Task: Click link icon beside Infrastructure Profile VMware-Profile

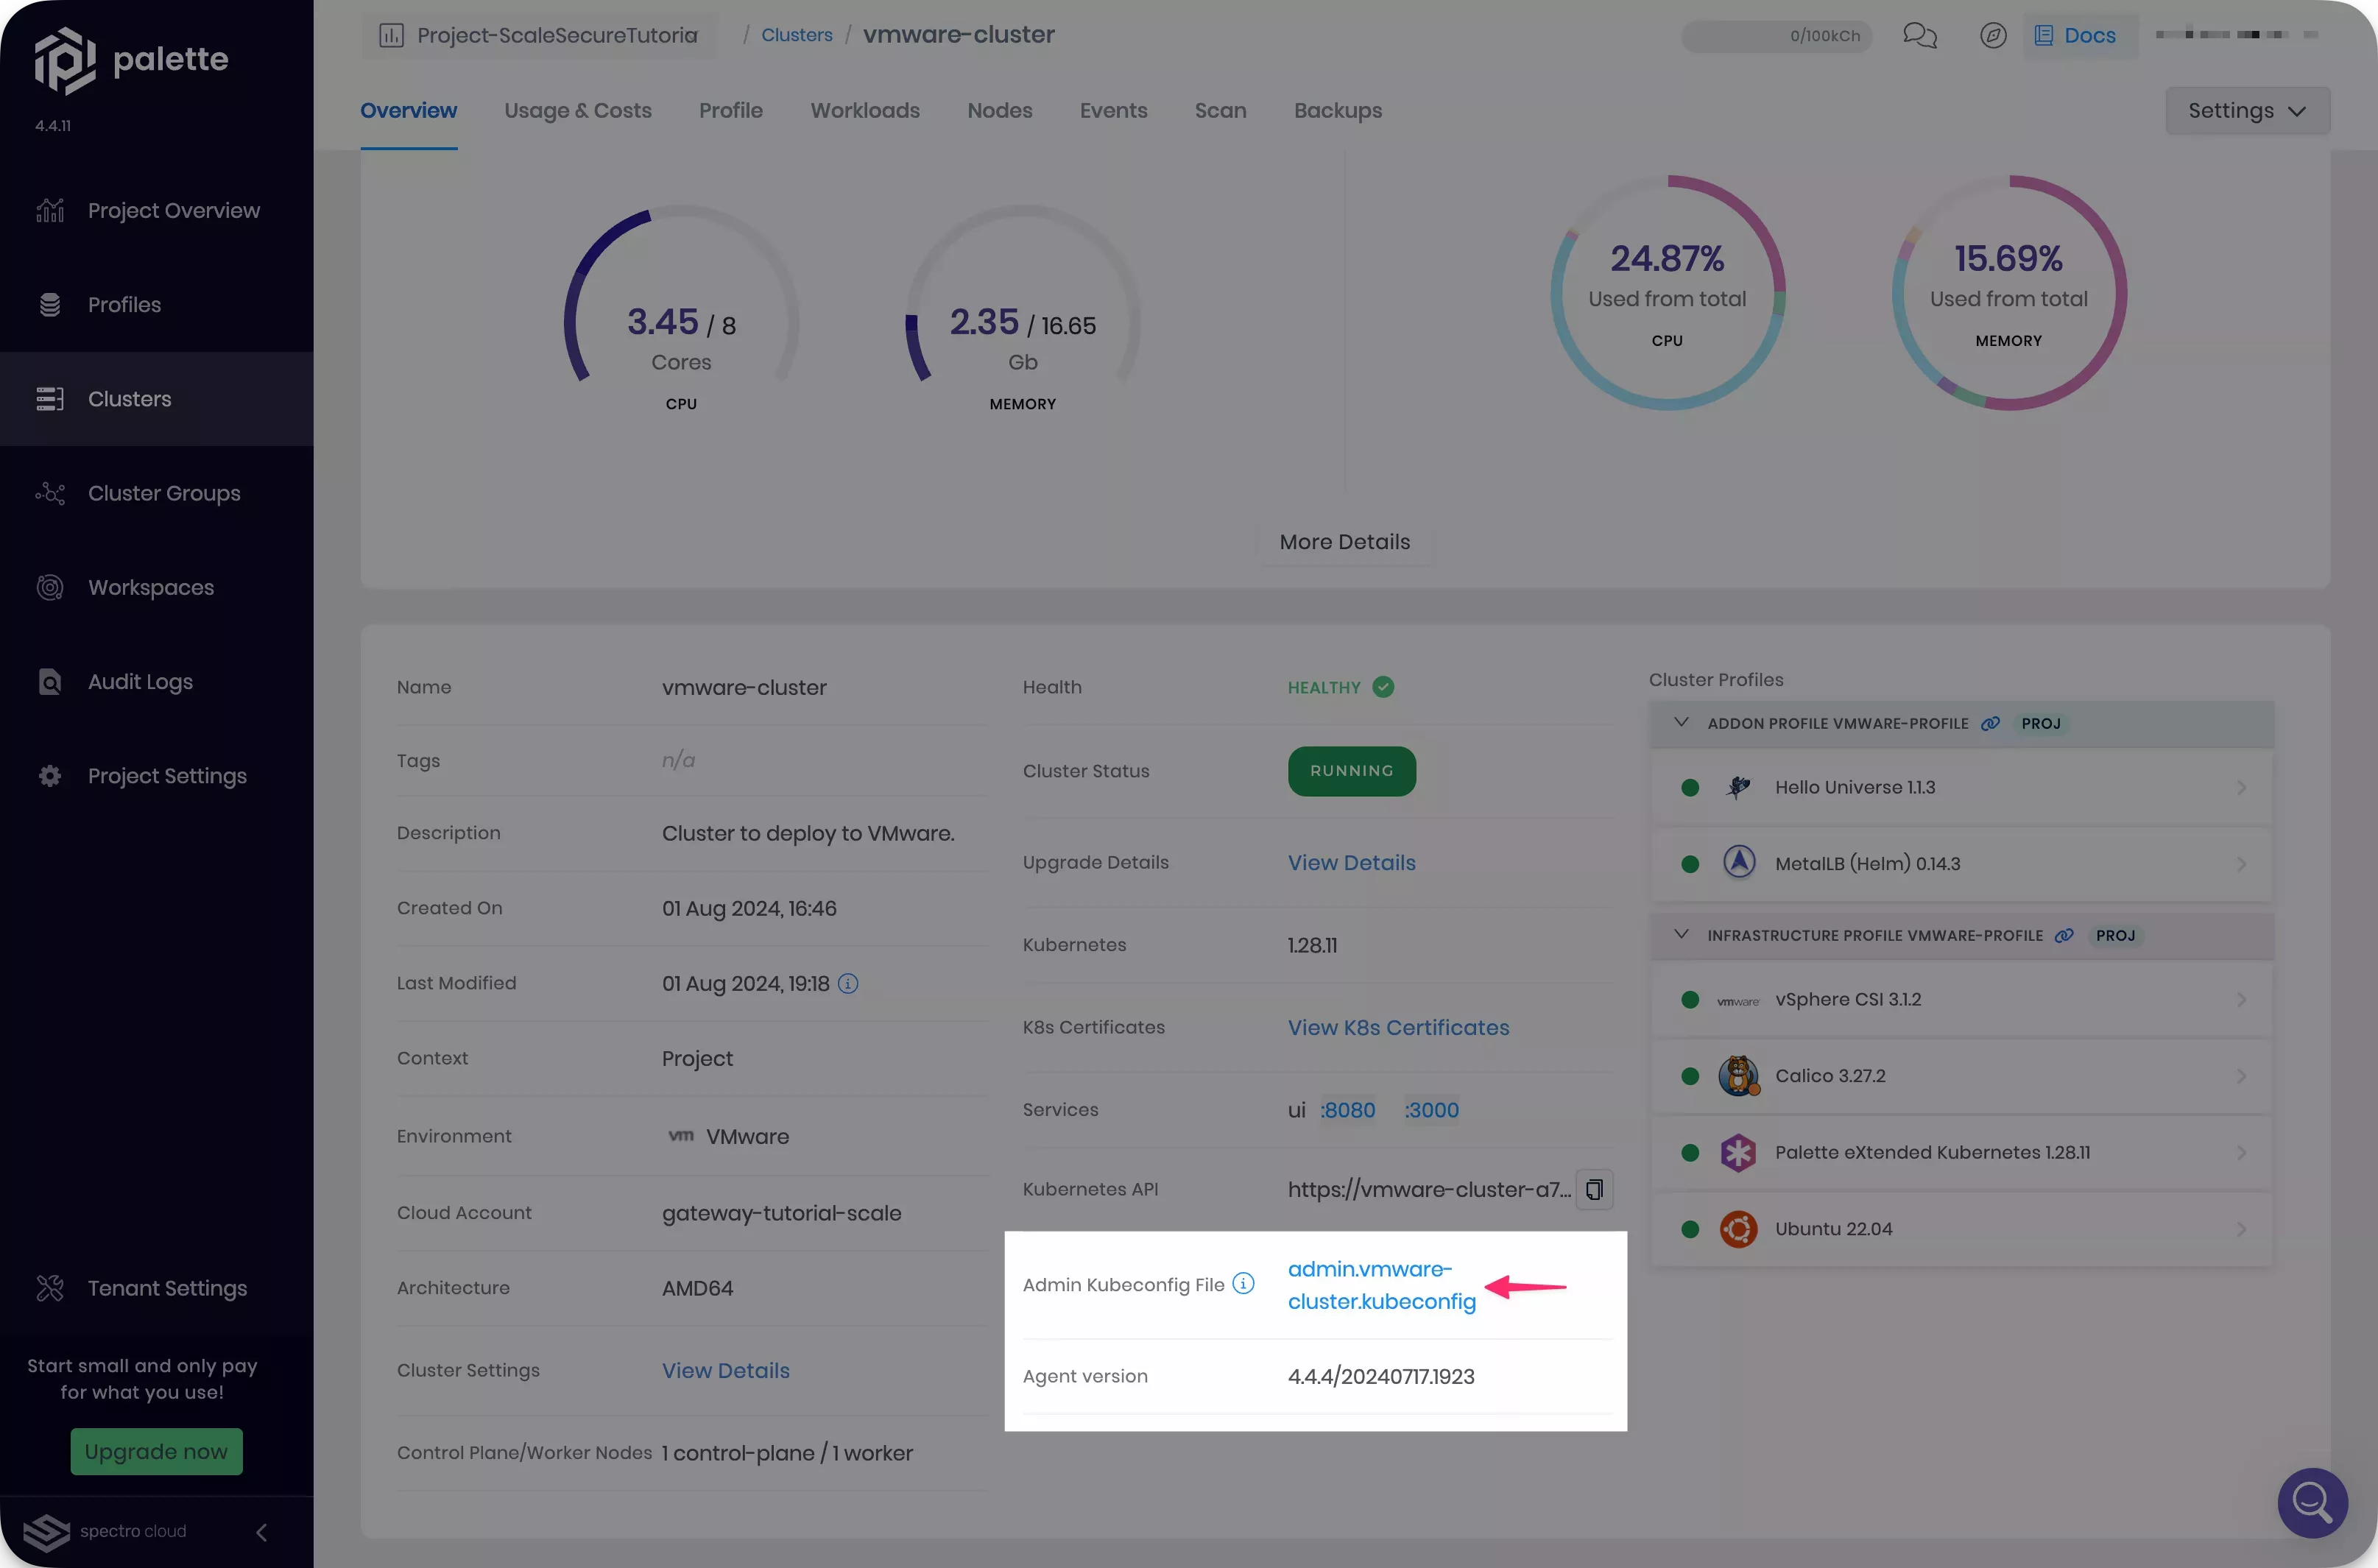Action: click(x=2064, y=935)
